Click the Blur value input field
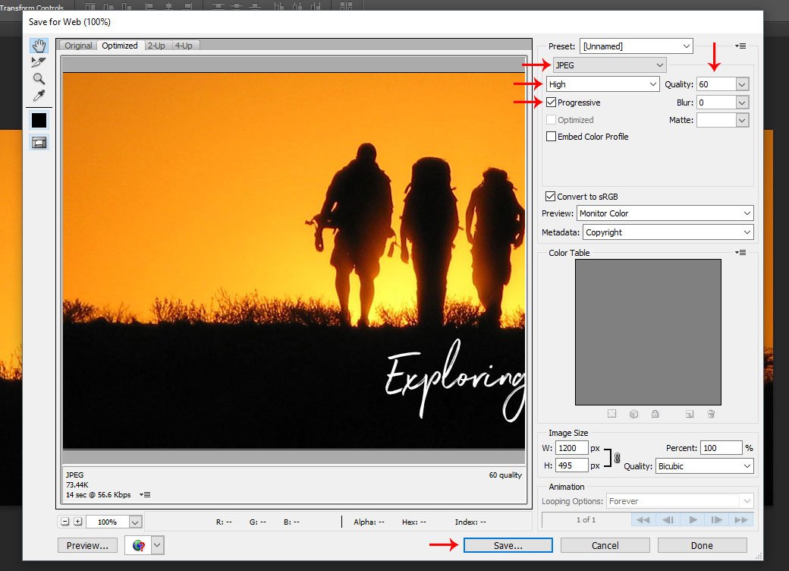The image size is (789, 571). (716, 103)
